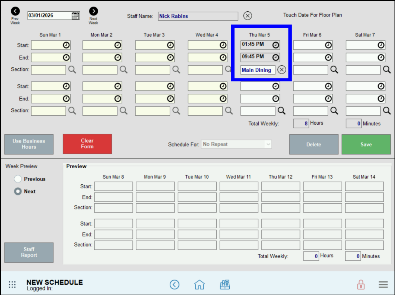Click the Staff Name field showing Nick Rabins
The width and height of the screenshot is (396, 296).
[x=198, y=16]
